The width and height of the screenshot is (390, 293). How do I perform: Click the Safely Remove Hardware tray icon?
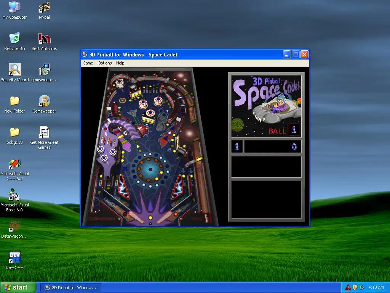pyautogui.click(x=362, y=287)
